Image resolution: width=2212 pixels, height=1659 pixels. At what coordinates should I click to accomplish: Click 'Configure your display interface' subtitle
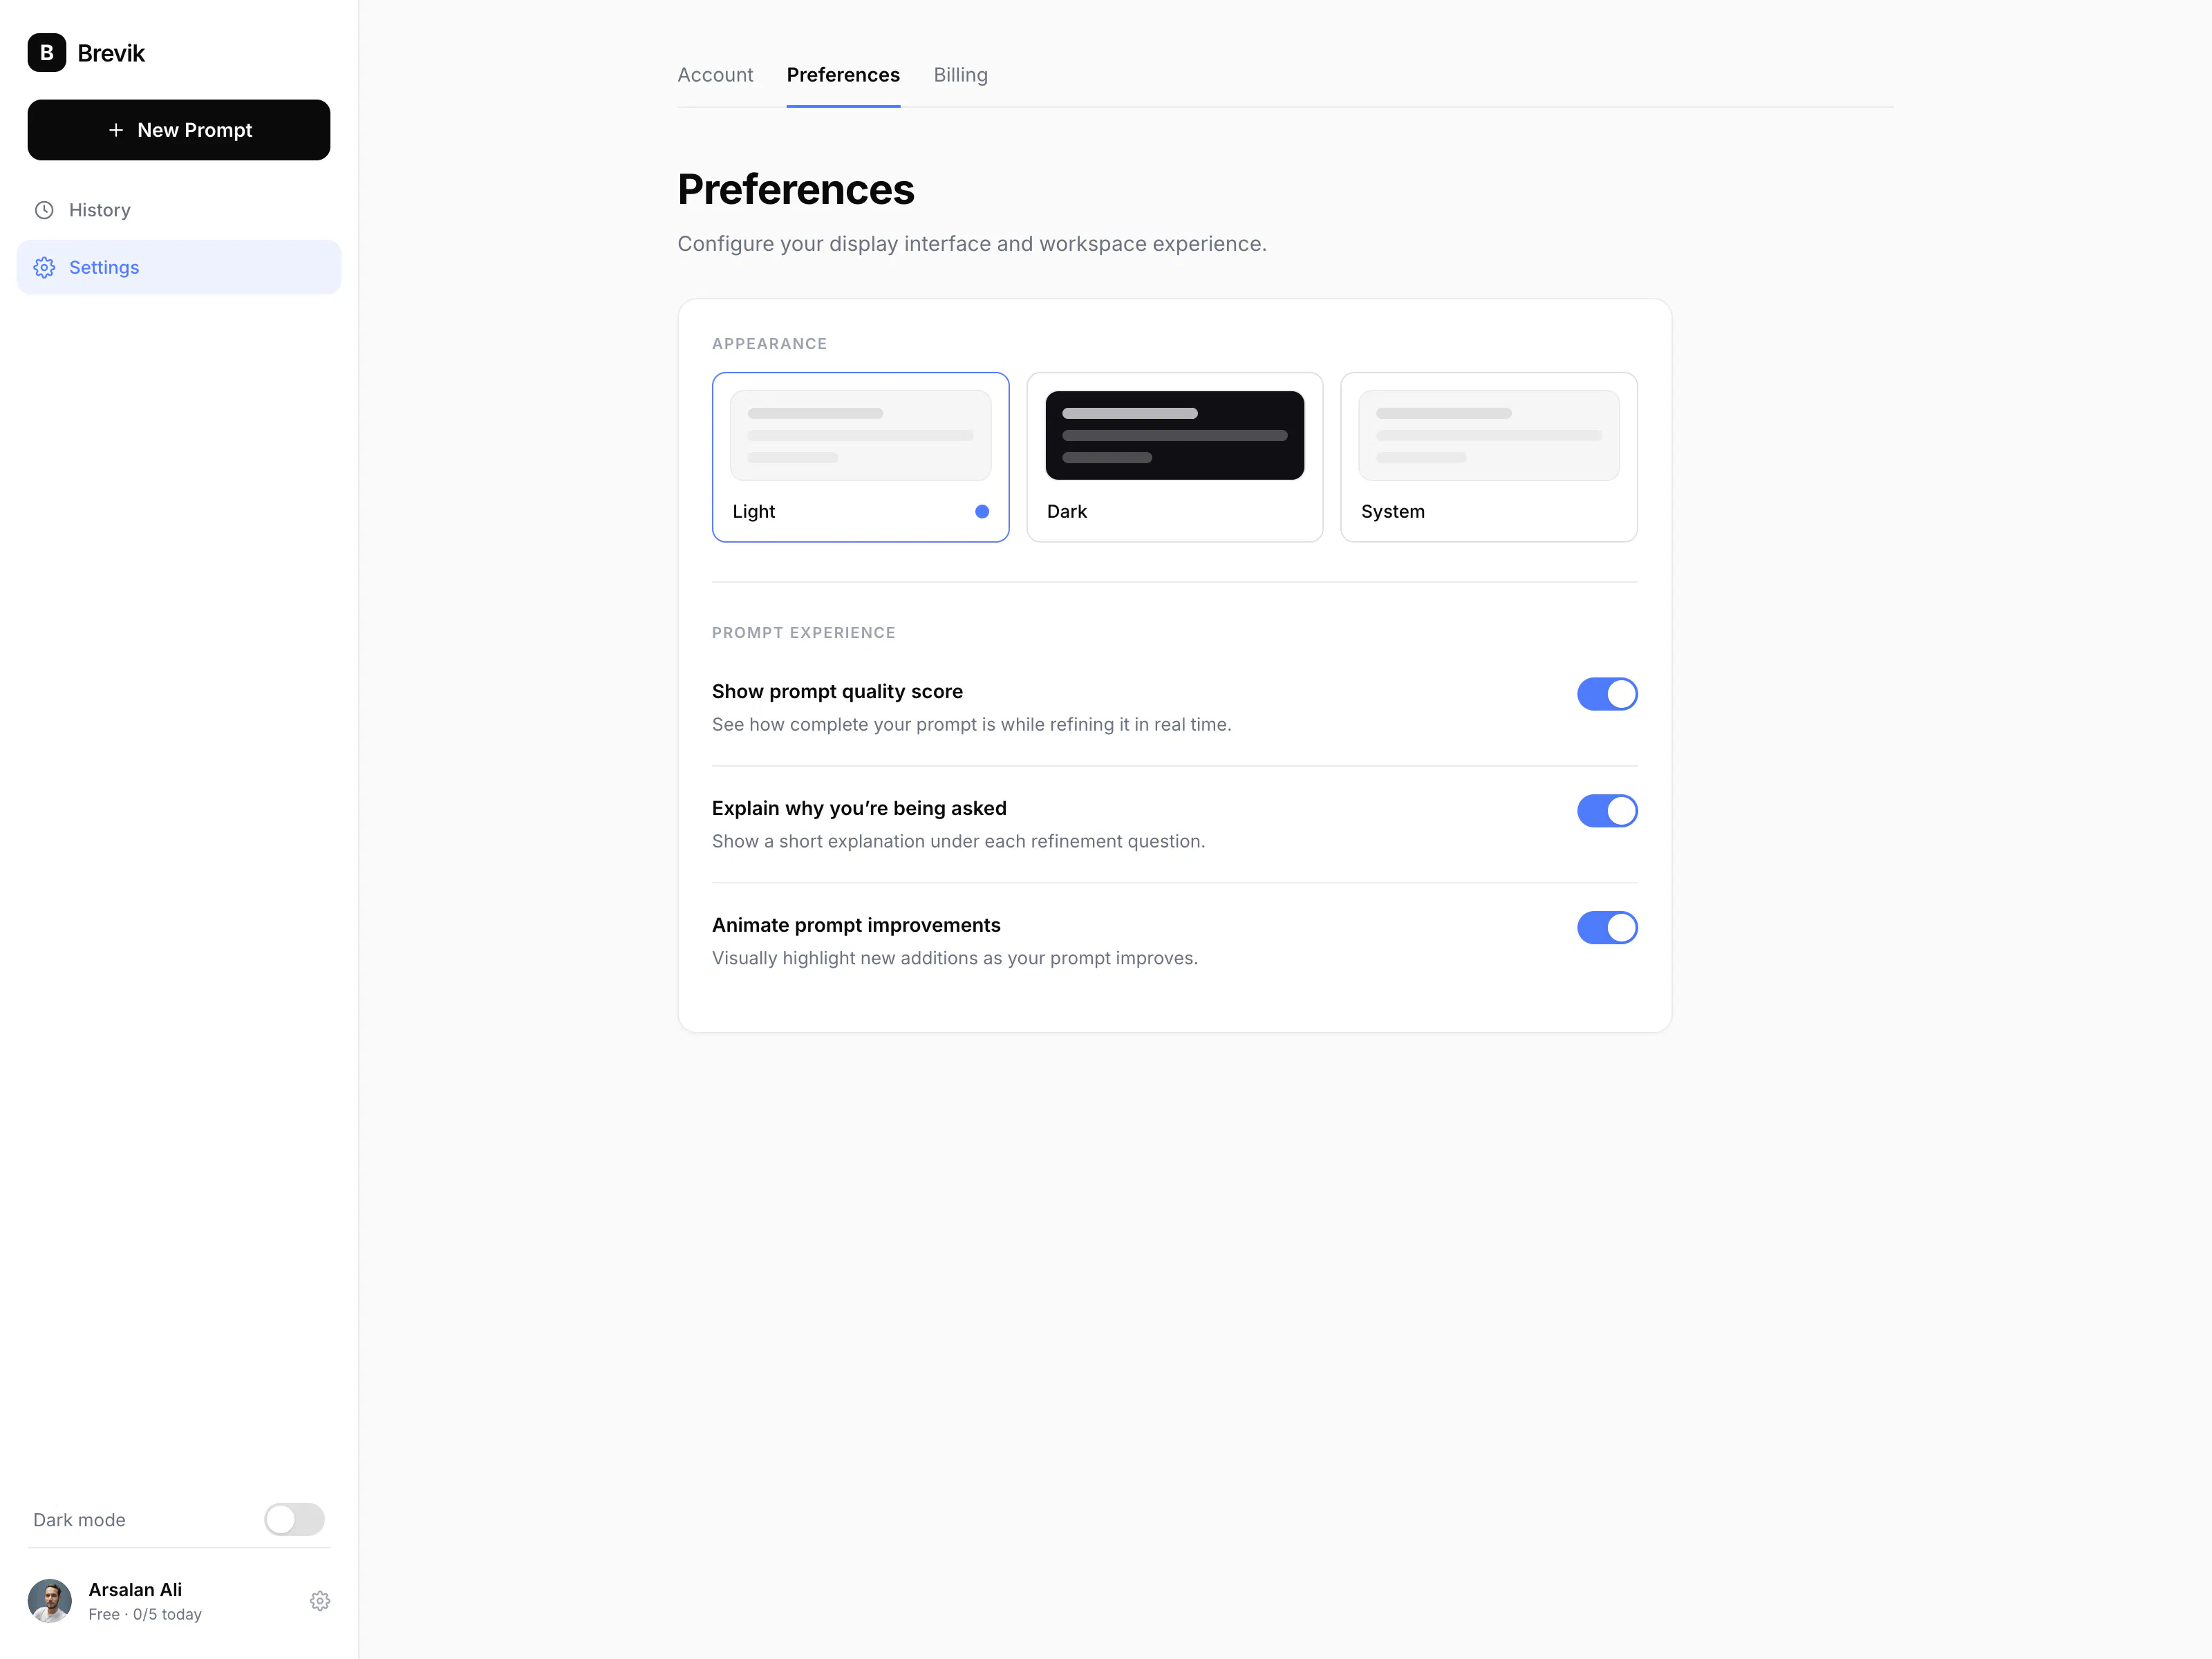972,244
